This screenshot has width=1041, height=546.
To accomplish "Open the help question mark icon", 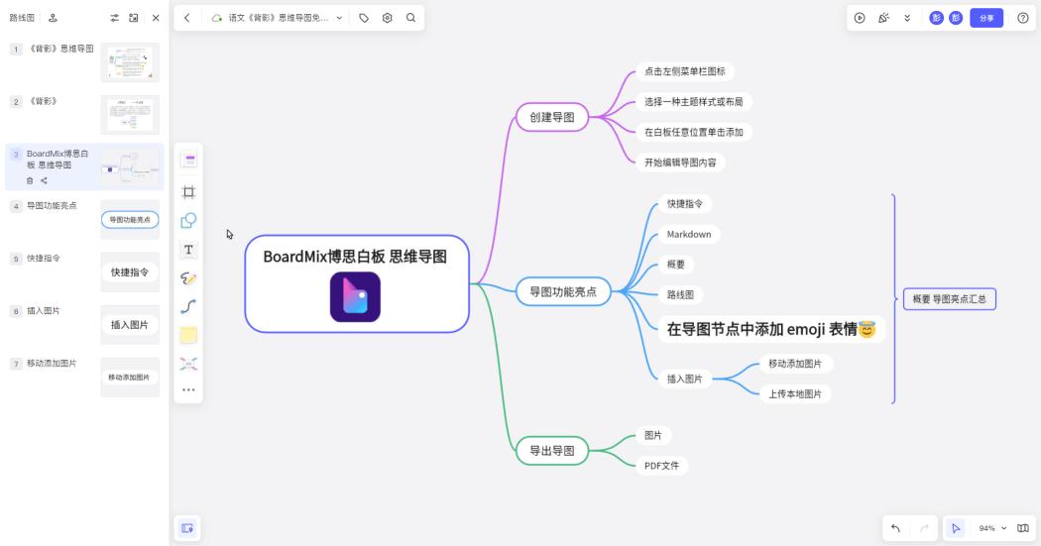I will click(1023, 18).
